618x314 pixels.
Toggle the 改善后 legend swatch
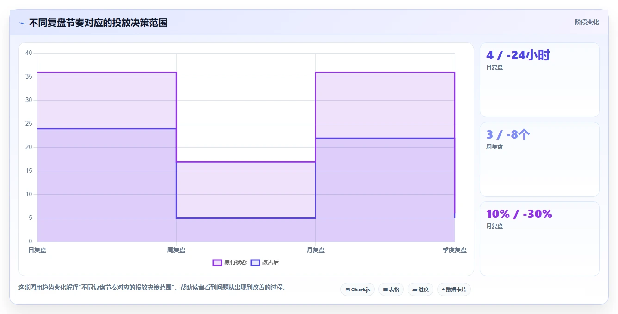[255, 262]
